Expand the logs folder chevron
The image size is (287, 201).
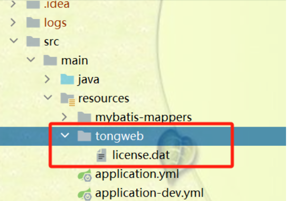tap(13, 23)
